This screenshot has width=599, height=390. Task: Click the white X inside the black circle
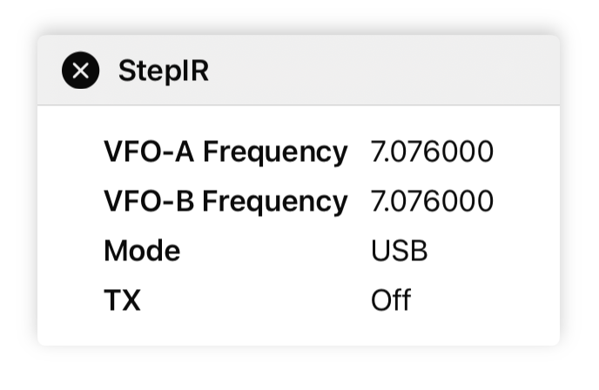point(80,71)
